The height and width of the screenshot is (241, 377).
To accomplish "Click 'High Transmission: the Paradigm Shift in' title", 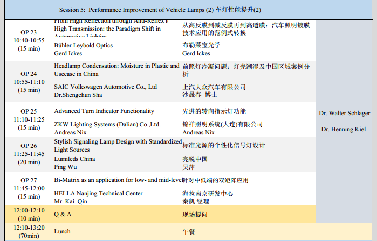I will (107, 29).
